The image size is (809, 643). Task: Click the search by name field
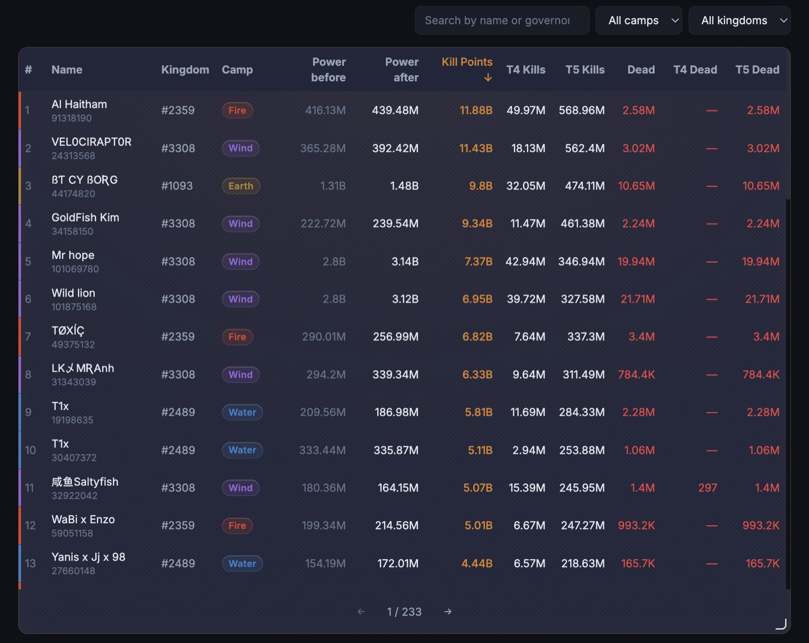pos(502,21)
